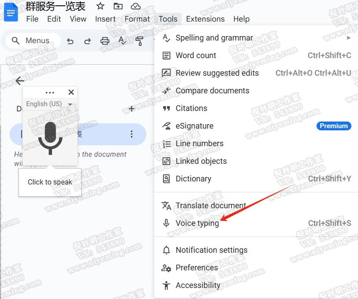This screenshot has height=299, width=358.
Task: Open Notification settings
Action: 256,250
